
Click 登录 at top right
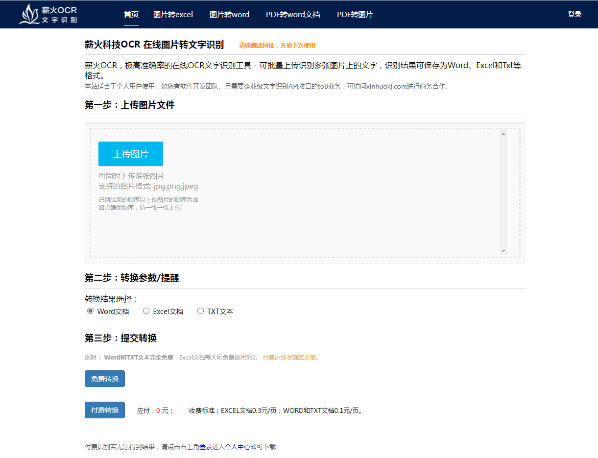574,15
